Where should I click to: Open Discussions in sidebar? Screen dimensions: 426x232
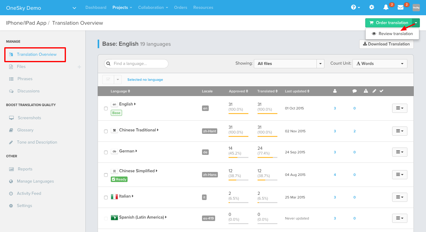tap(28, 91)
